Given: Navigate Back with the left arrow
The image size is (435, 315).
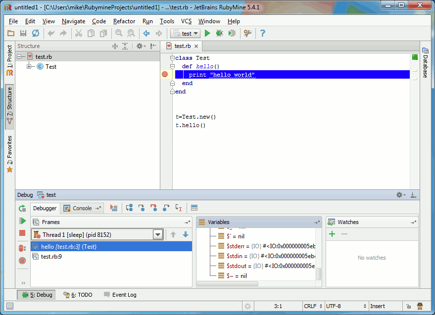Looking at the screenshot, I should (x=146, y=34).
